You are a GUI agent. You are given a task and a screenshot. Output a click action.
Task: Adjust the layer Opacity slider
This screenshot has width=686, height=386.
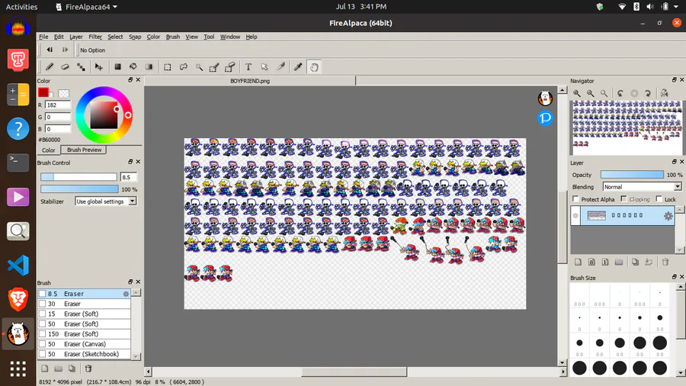click(632, 175)
